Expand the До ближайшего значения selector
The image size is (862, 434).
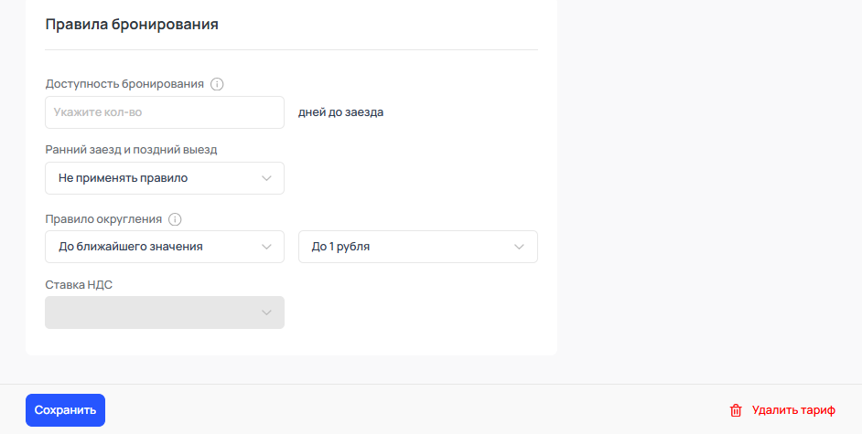click(165, 247)
